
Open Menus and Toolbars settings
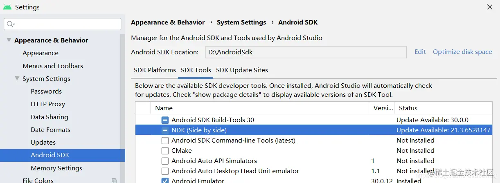tap(53, 66)
